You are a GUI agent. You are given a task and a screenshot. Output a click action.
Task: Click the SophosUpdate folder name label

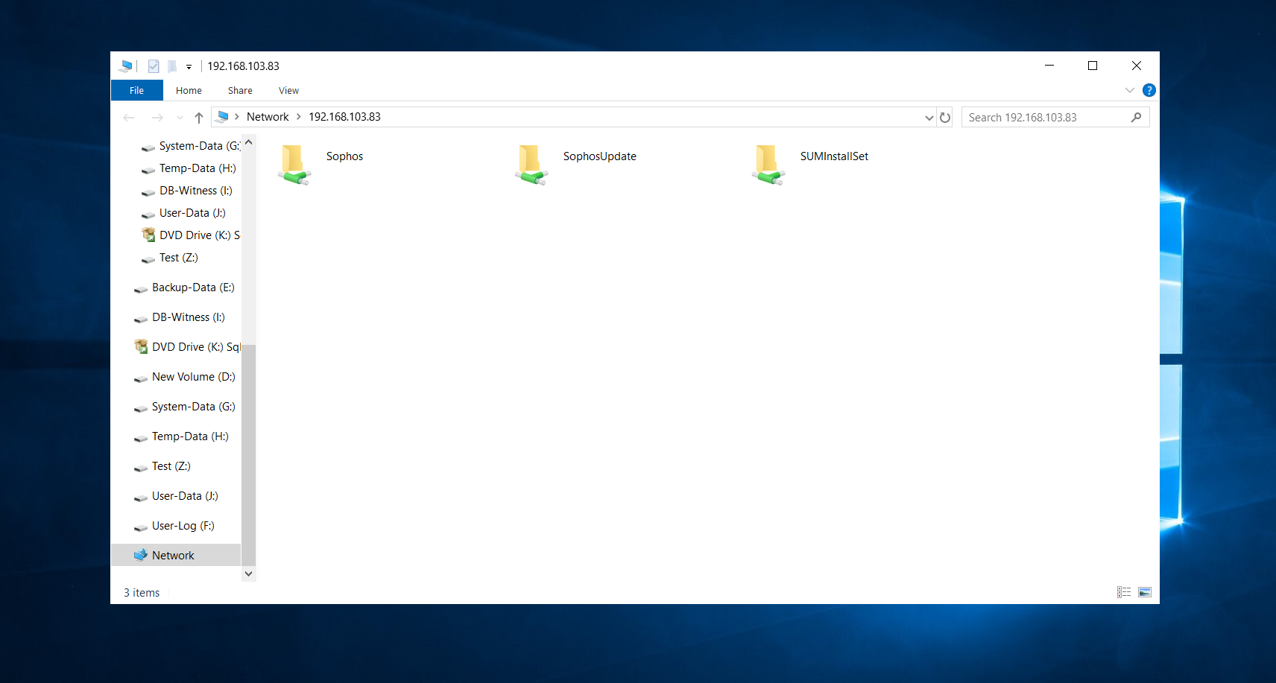599,156
